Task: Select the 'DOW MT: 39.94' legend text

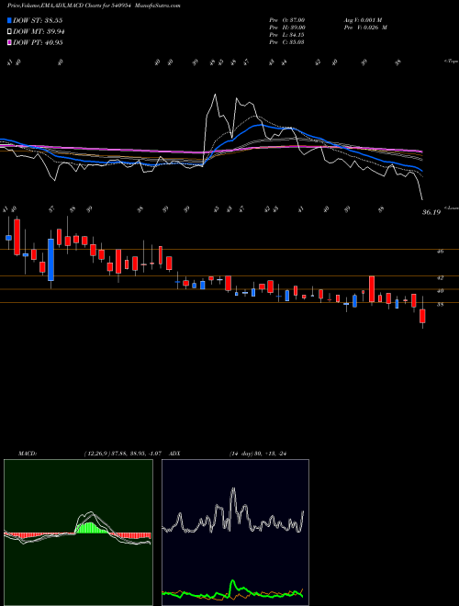Action: point(39,32)
